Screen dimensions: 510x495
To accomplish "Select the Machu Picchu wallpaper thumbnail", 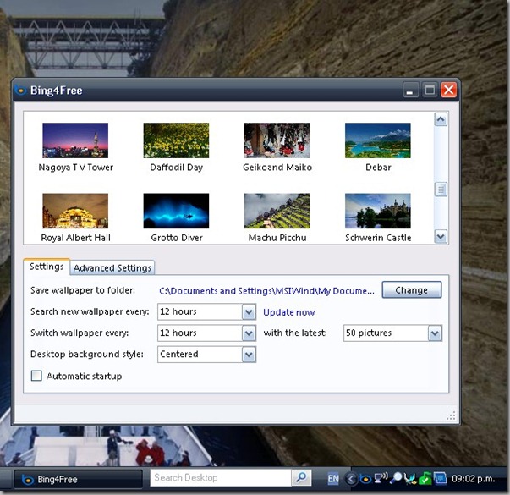I will click(x=277, y=212).
